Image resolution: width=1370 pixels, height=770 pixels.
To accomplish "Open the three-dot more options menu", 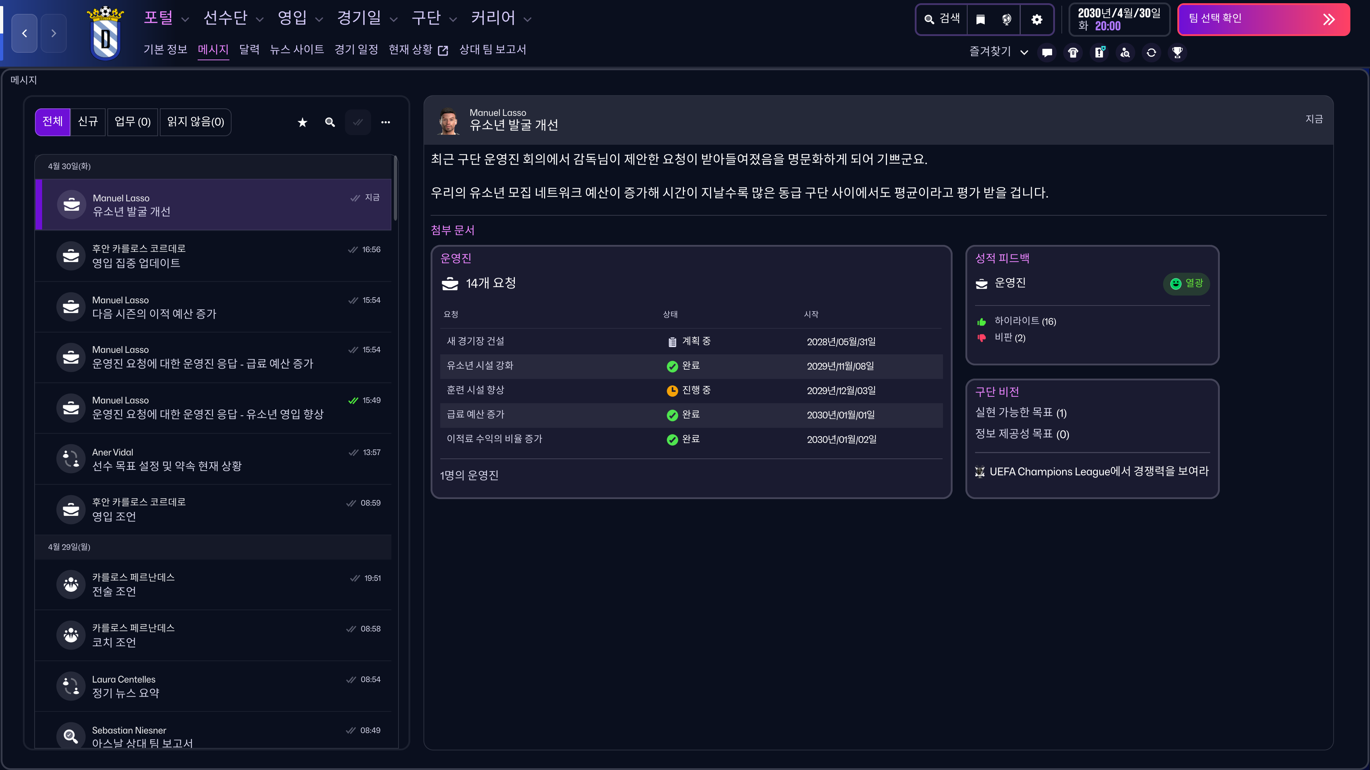I will coord(386,122).
